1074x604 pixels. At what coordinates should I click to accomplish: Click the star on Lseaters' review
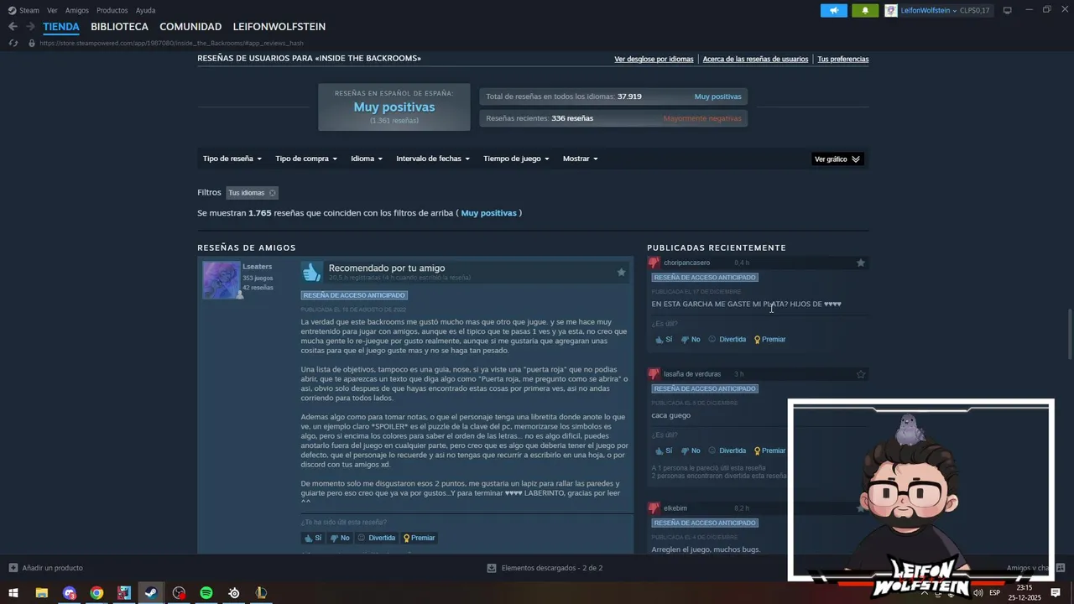tap(621, 272)
